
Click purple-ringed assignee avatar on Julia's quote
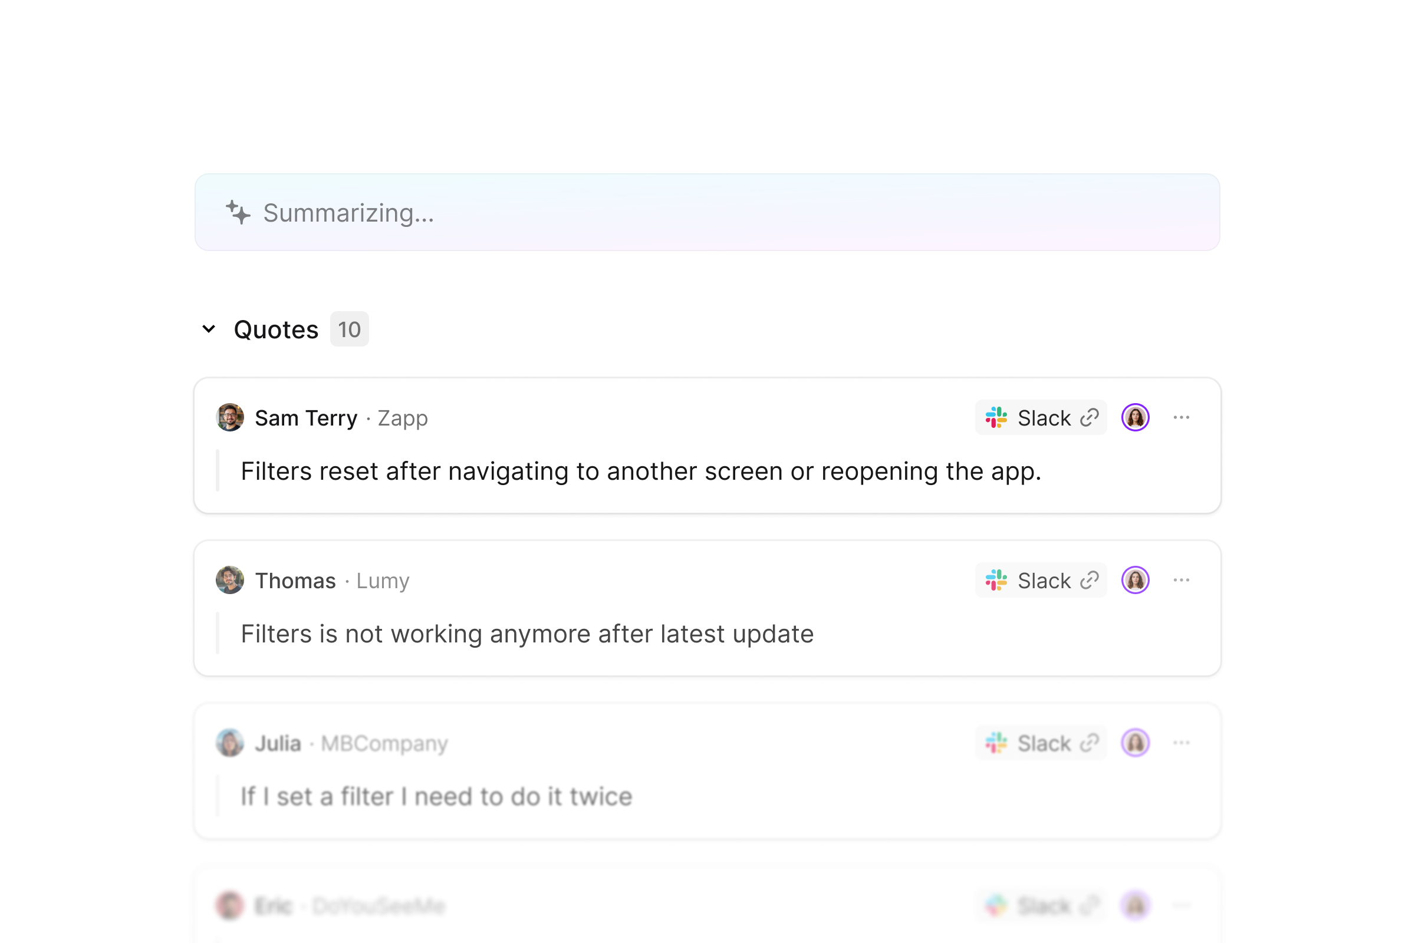point(1136,743)
